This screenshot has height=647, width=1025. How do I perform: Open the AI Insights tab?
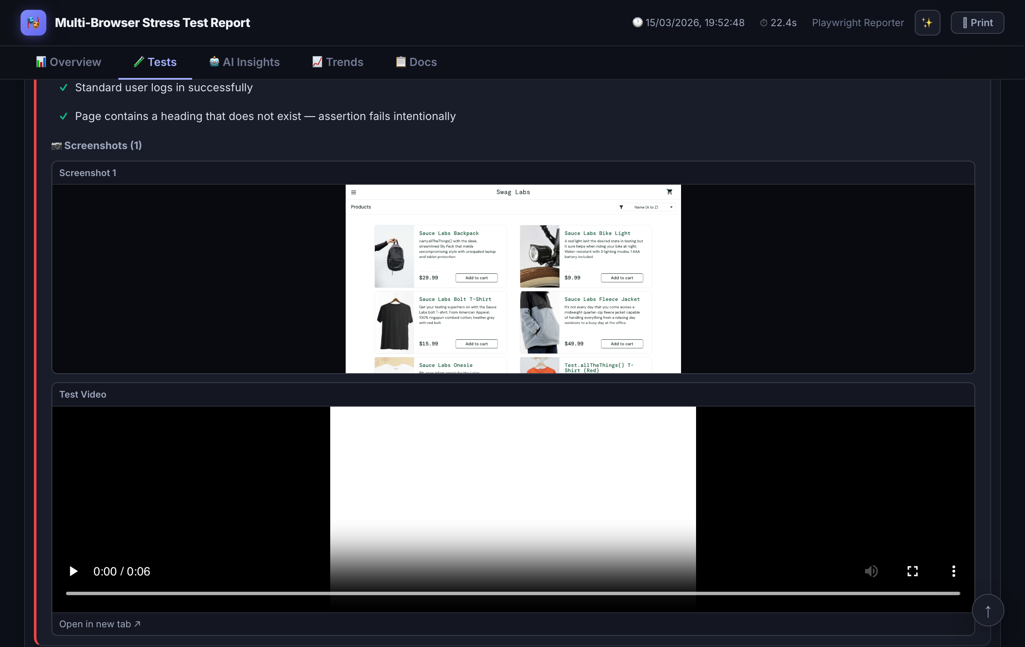click(244, 62)
